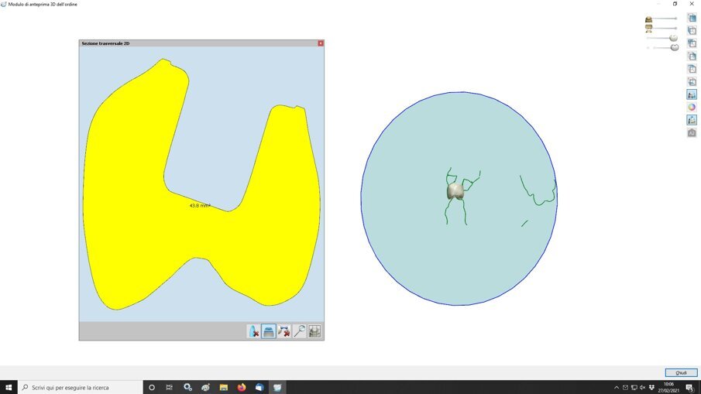Click the gray icon at bottom of right toolbar
This screenshot has width=701, height=394.
click(692, 133)
